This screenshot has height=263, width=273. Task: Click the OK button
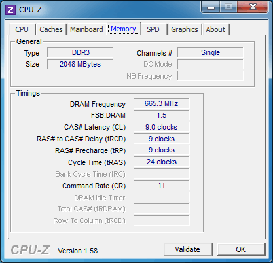(241, 249)
